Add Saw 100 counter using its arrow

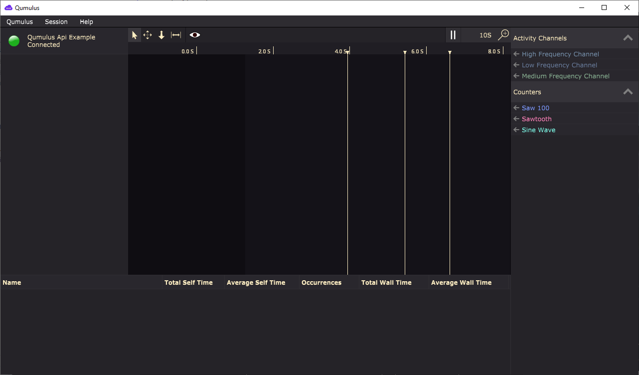(x=516, y=108)
